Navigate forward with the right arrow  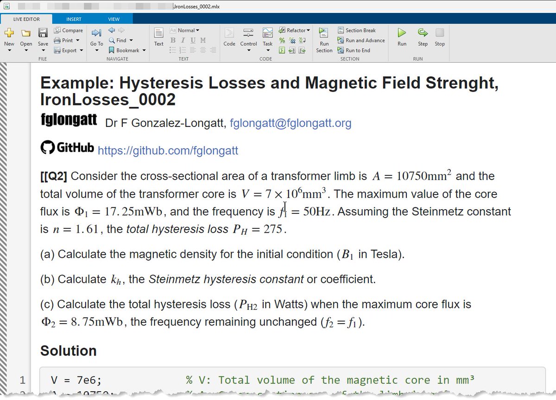(121, 30)
